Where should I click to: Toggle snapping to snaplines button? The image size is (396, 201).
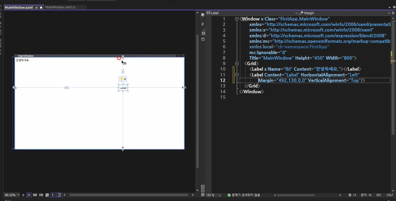(53, 195)
